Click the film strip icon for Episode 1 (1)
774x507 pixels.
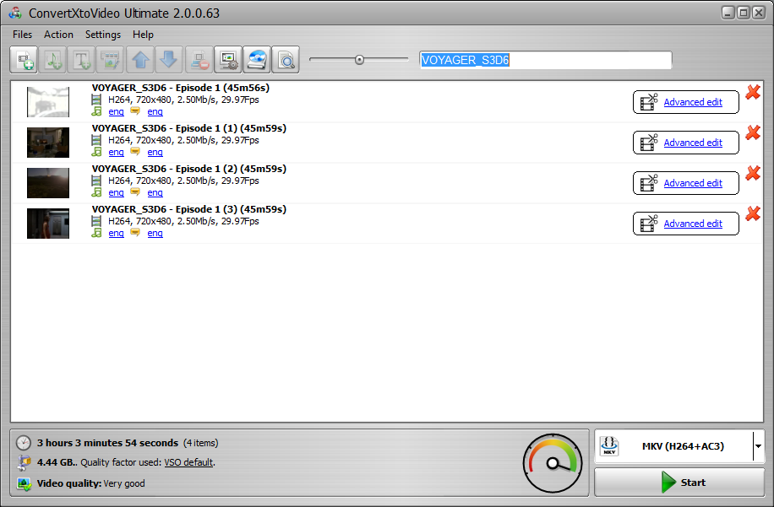pyautogui.click(x=96, y=140)
